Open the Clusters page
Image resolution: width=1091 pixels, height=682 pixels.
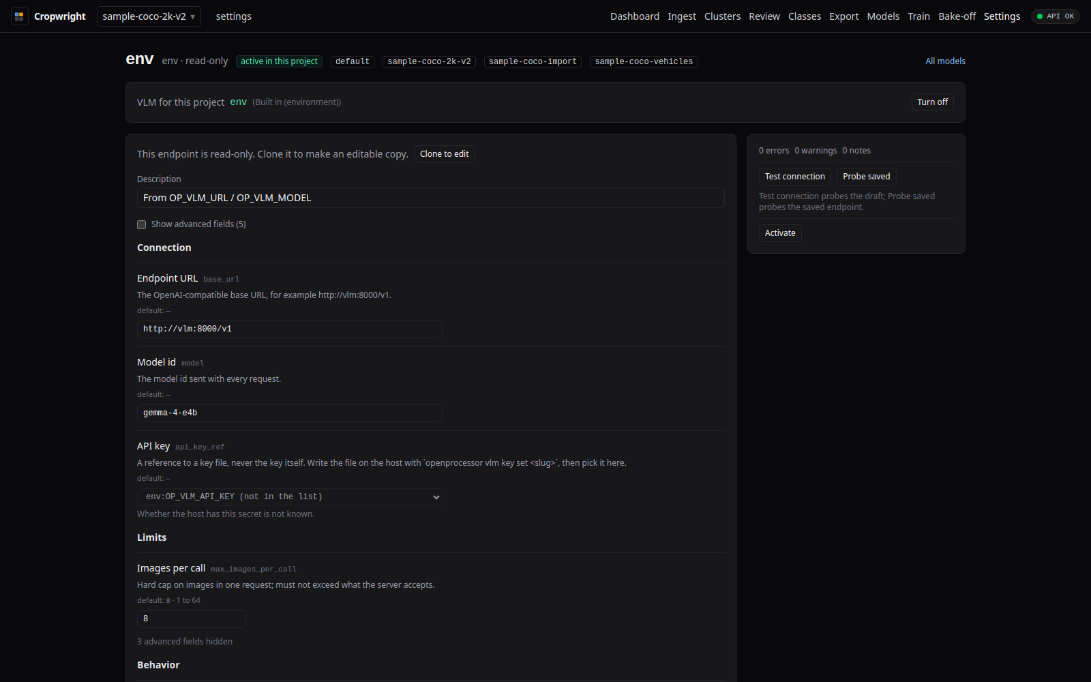point(722,16)
